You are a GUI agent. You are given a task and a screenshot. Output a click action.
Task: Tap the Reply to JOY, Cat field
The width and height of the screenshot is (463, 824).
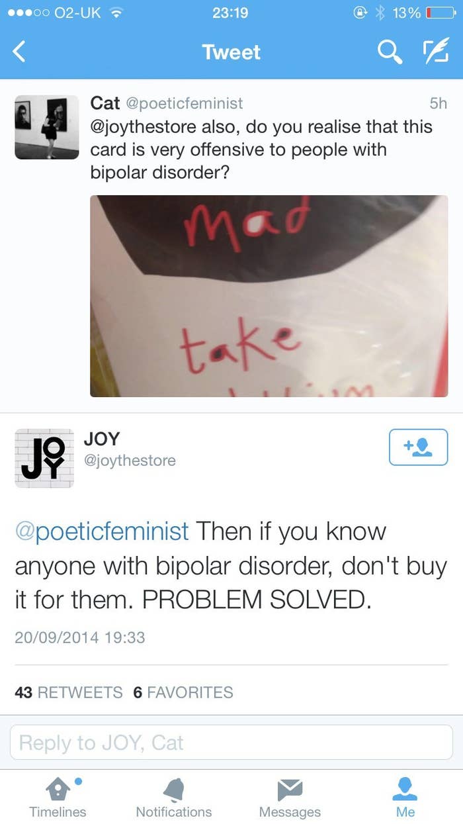pyautogui.click(x=232, y=742)
